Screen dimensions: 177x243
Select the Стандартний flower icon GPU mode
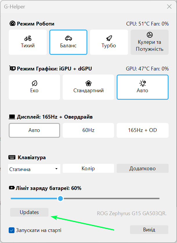(88, 83)
